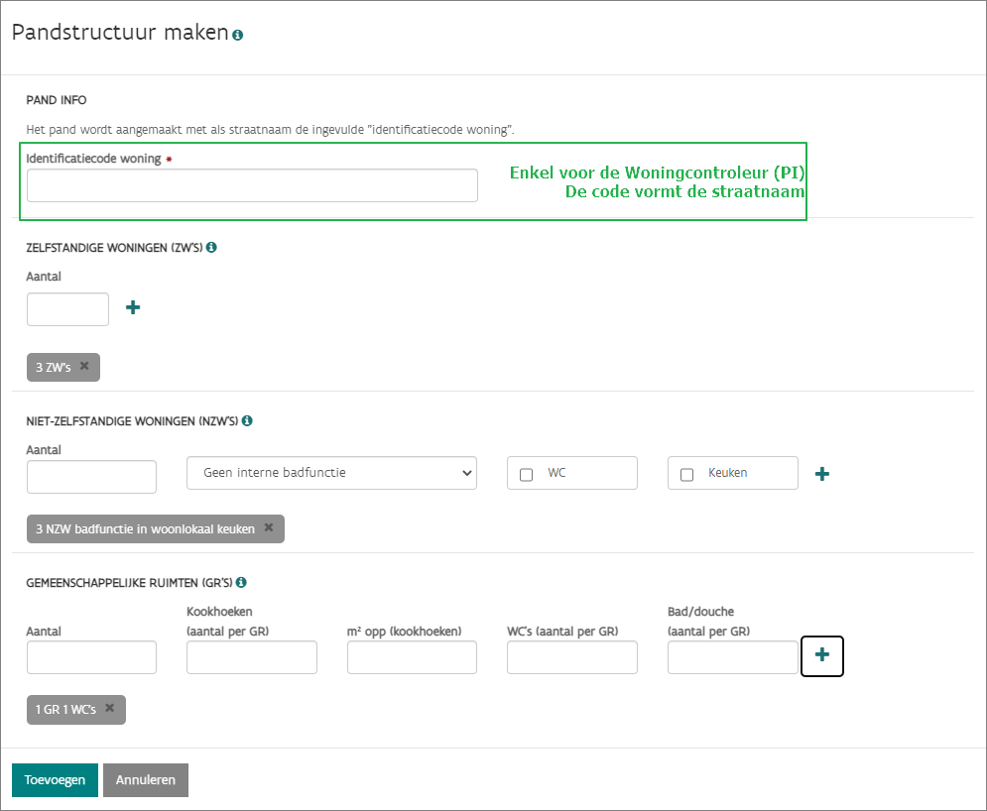Remove the 3 ZW's tag
987x811 pixels.
[x=84, y=366]
